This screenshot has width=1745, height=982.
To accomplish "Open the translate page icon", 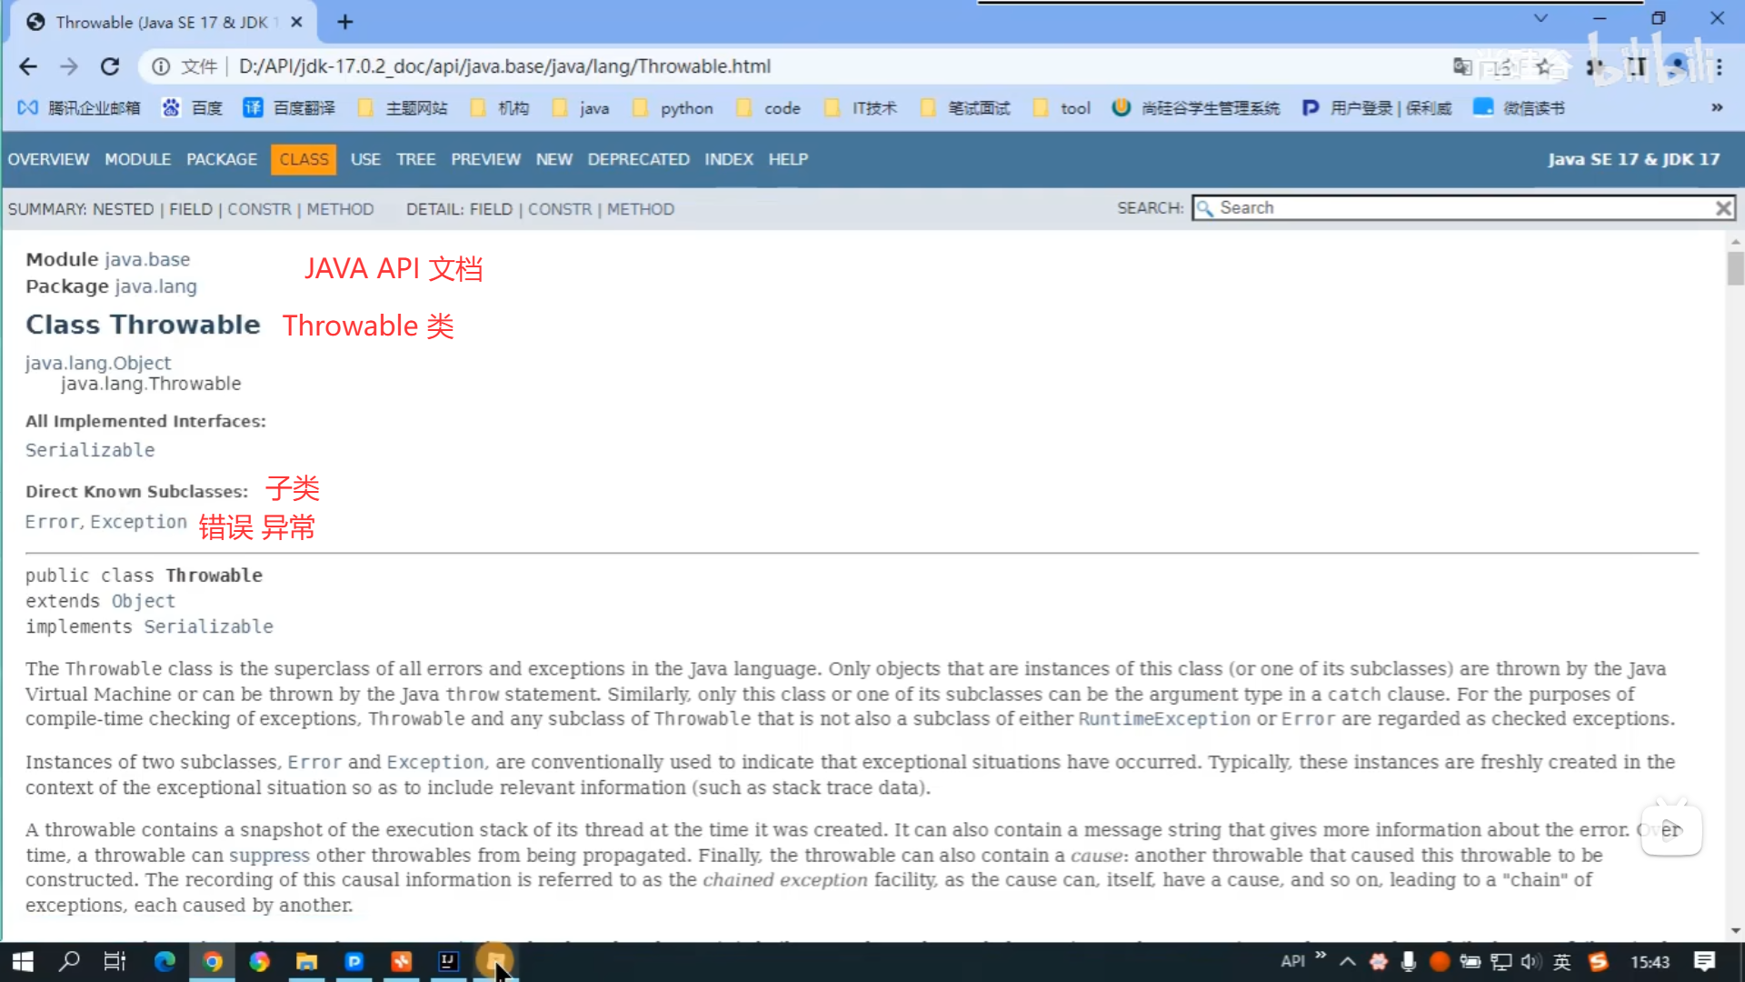I will click(1461, 66).
